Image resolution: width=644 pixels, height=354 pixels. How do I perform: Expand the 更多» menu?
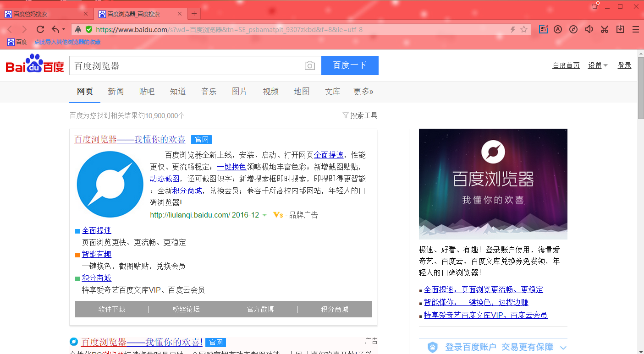pyautogui.click(x=363, y=92)
